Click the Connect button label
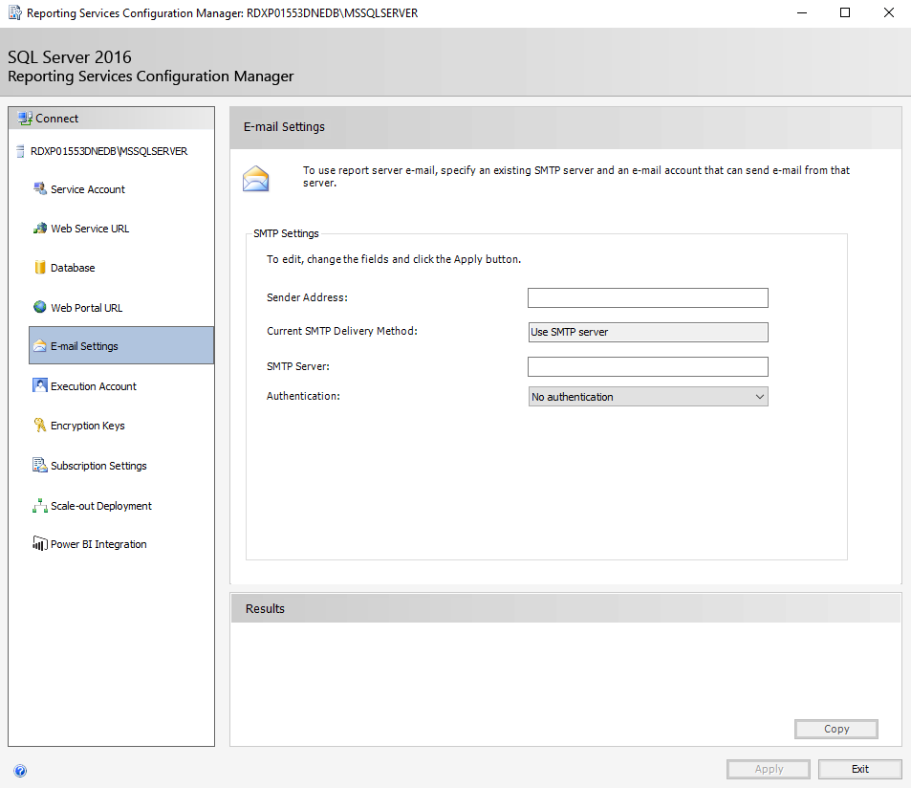This screenshot has height=788, width=911. [x=57, y=119]
